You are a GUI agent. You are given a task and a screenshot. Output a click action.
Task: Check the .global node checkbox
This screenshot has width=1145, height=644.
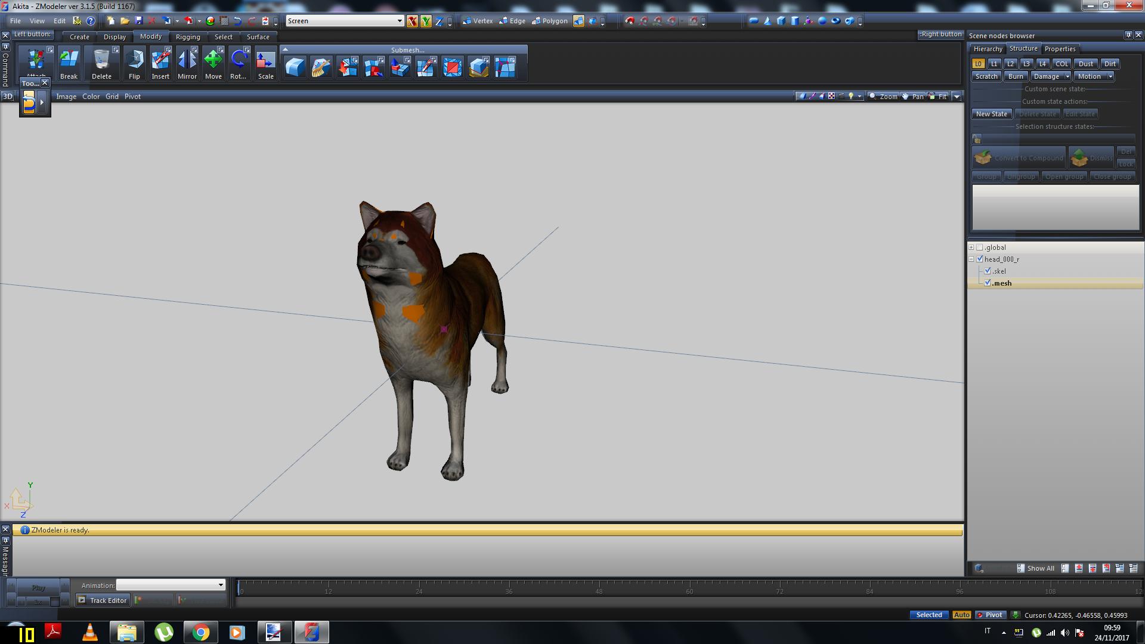(979, 247)
